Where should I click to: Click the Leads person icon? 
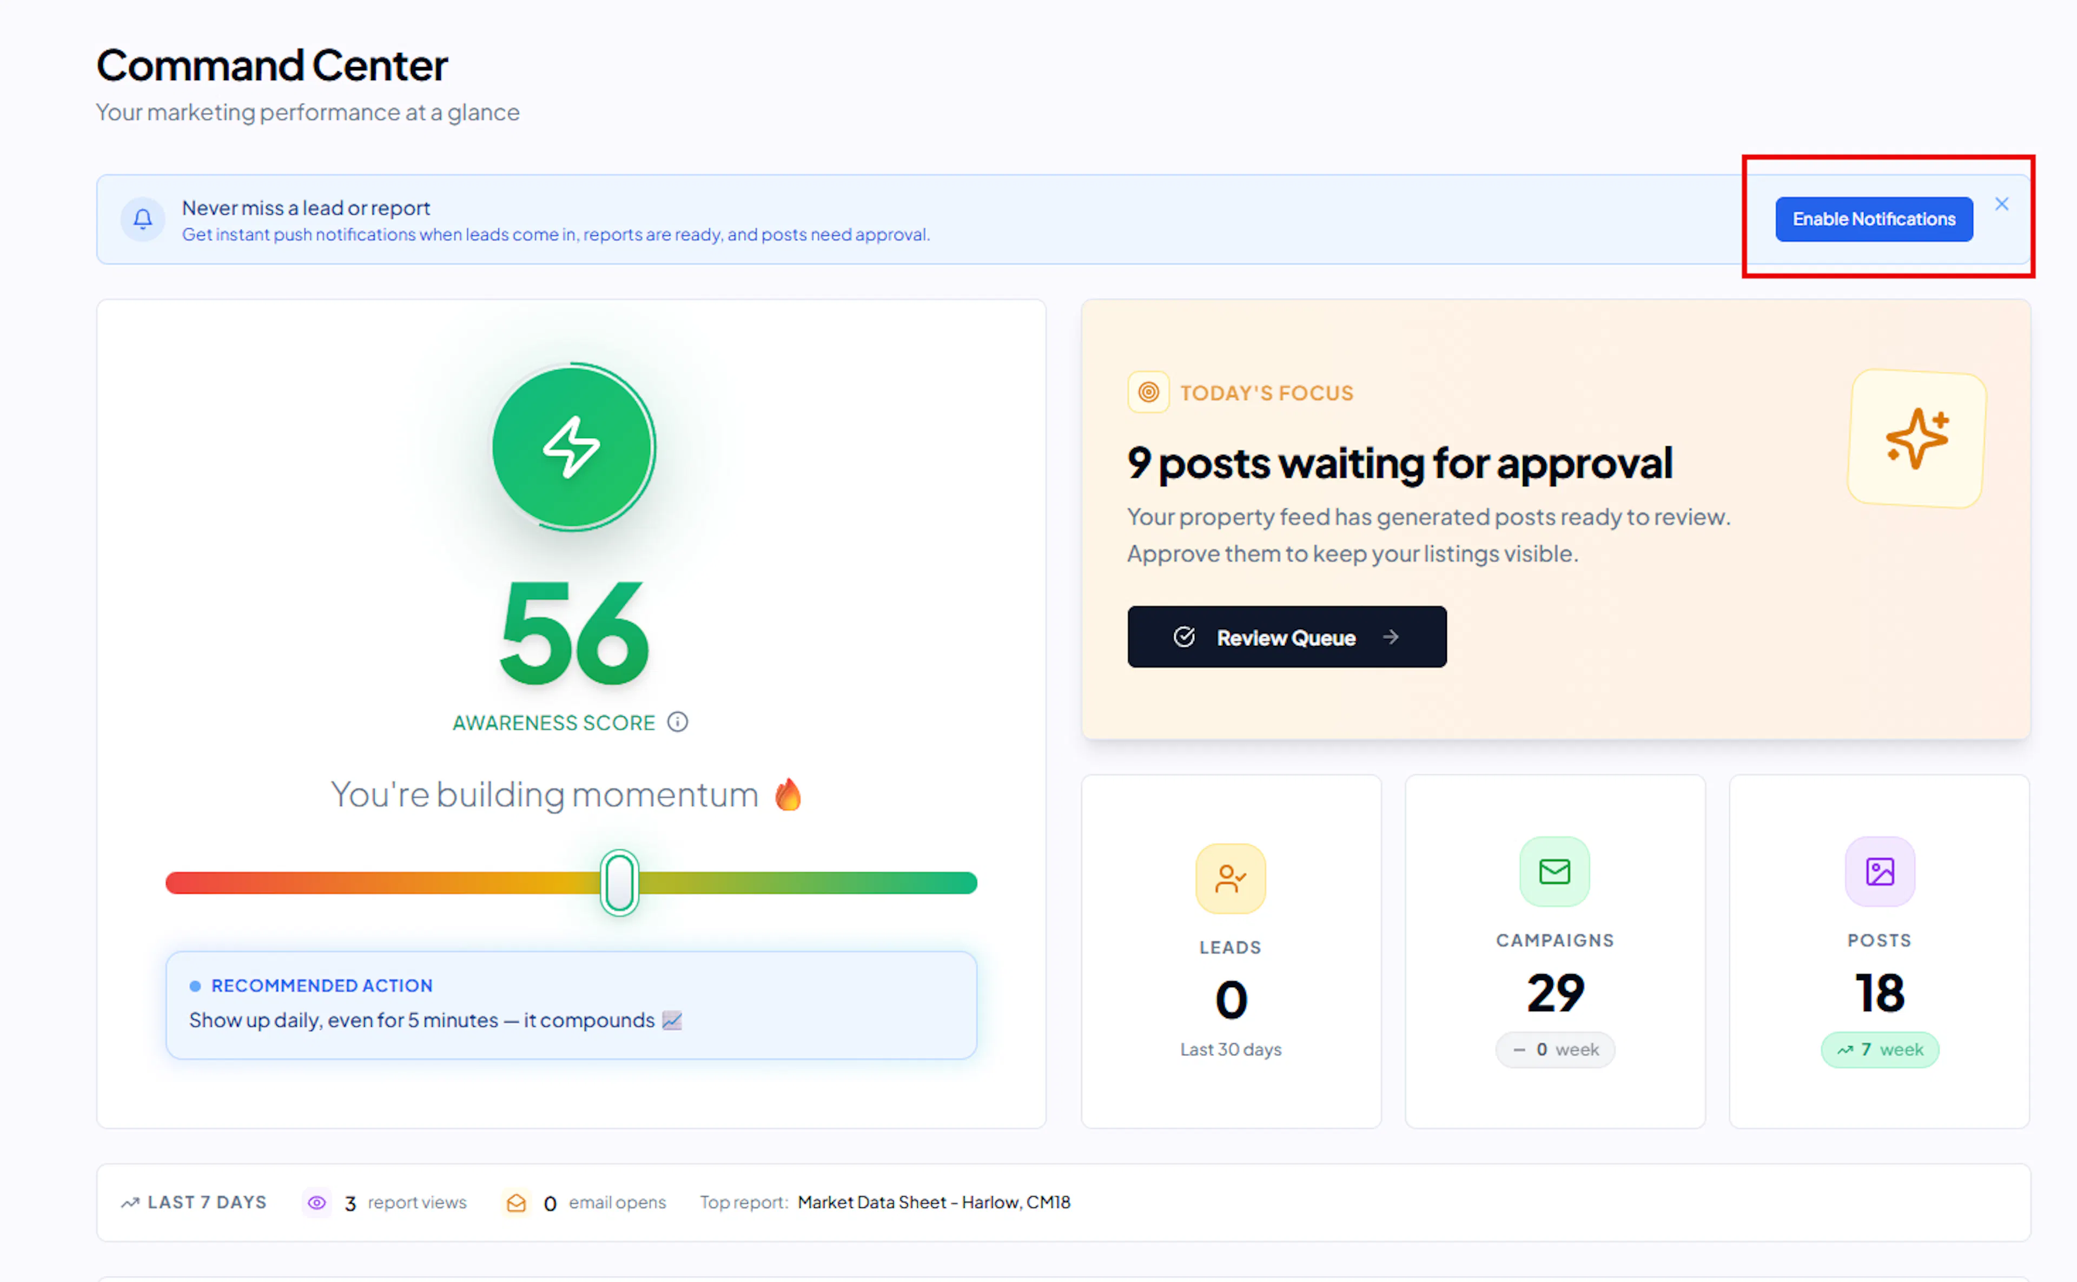click(x=1230, y=878)
